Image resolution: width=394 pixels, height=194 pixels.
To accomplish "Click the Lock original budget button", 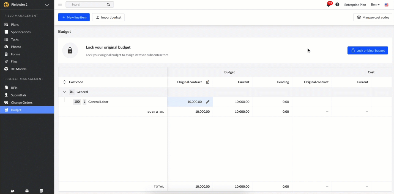I will 368,50.
